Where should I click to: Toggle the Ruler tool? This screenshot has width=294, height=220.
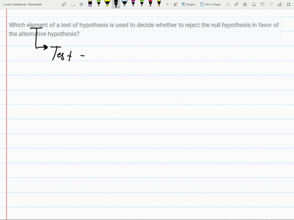236,4
